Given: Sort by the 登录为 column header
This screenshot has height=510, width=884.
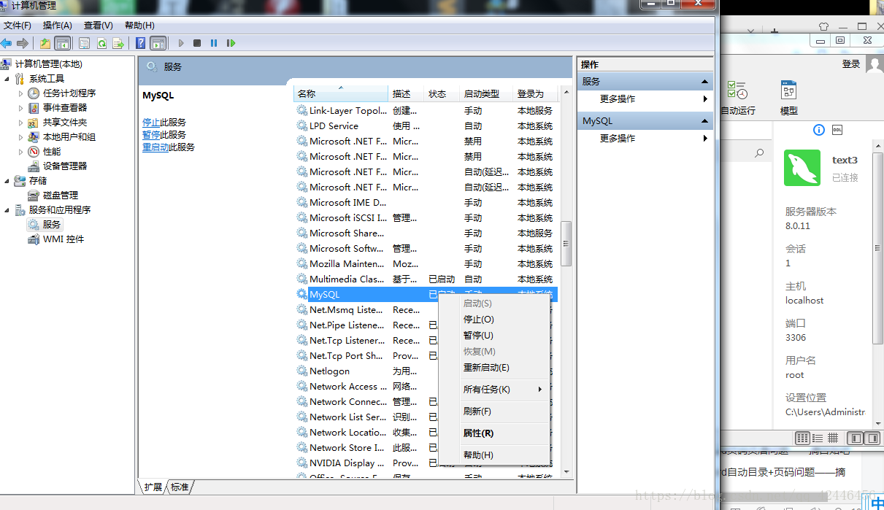Looking at the screenshot, I should click(536, 93).
